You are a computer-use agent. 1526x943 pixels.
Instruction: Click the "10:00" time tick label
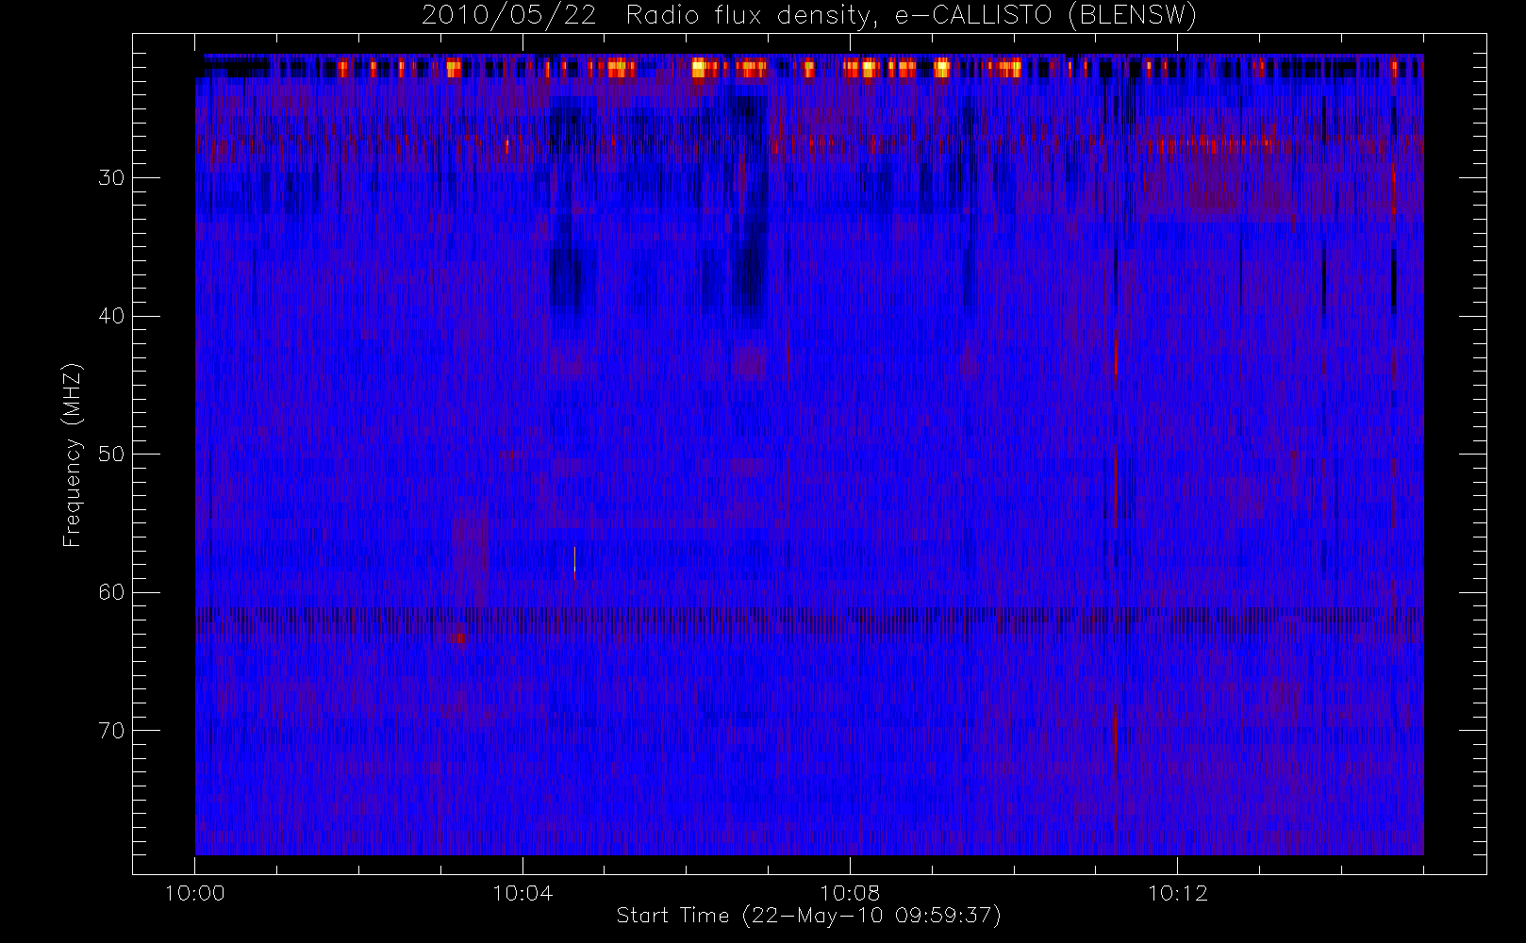click(195, 893)
